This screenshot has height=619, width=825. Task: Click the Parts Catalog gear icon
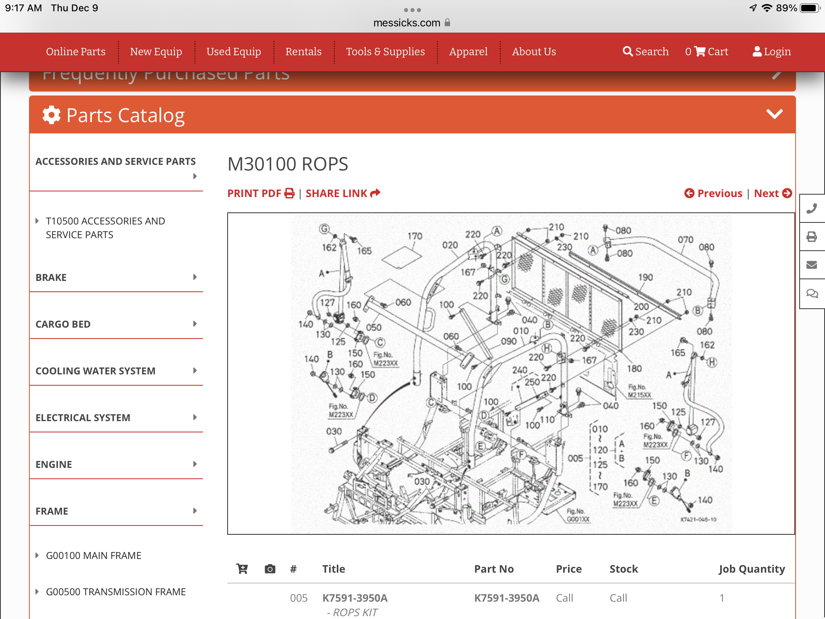tap(52, 115)
